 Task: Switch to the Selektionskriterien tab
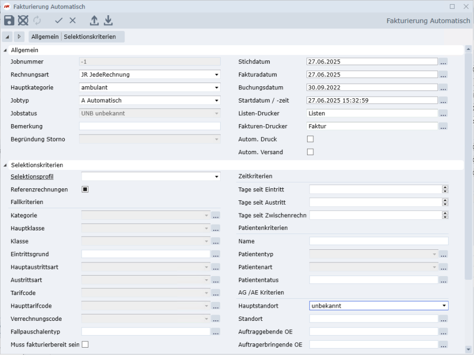(90, 37)
